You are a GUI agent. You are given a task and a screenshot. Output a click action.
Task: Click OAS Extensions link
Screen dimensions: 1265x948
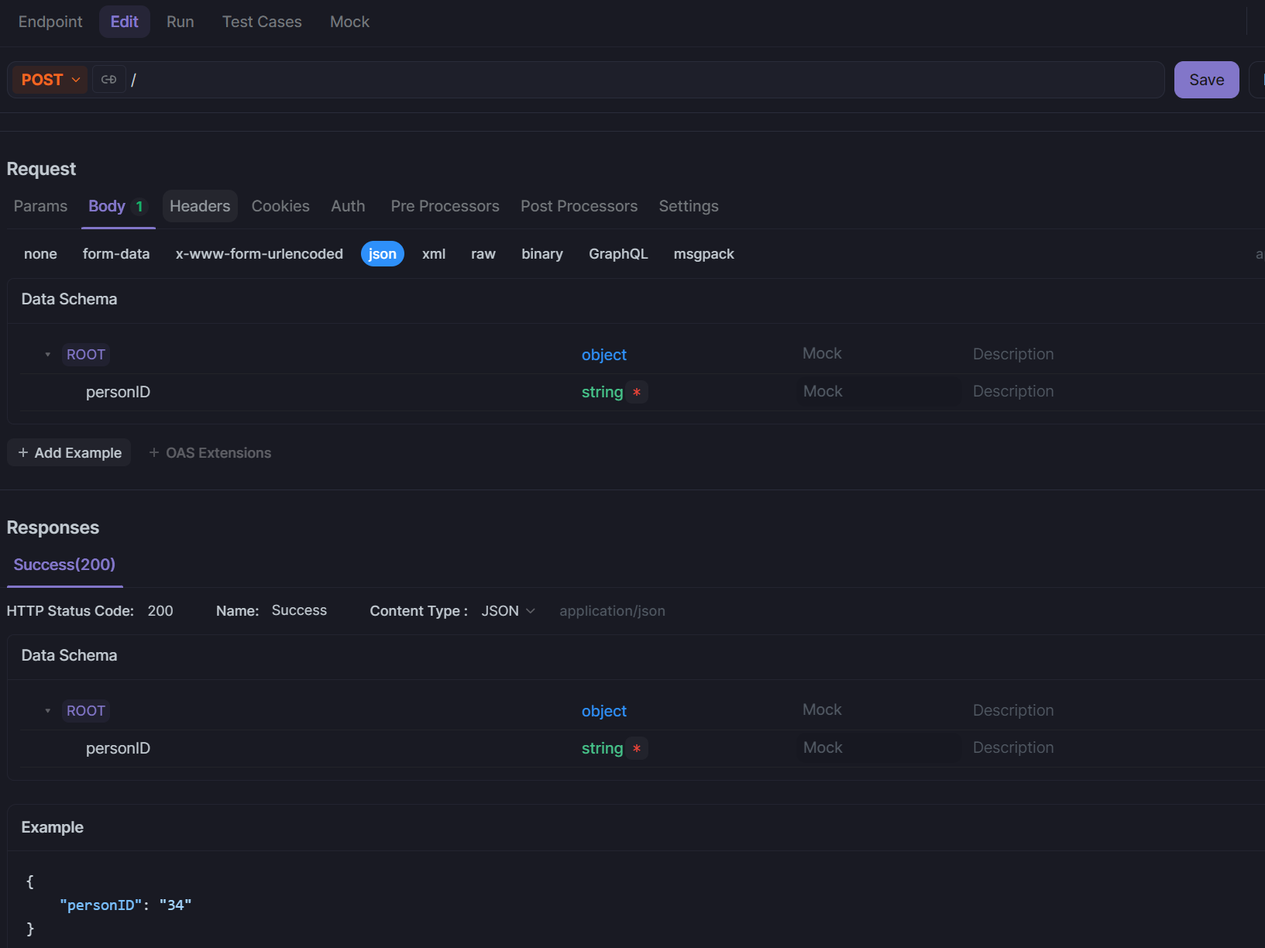[211, 453]
